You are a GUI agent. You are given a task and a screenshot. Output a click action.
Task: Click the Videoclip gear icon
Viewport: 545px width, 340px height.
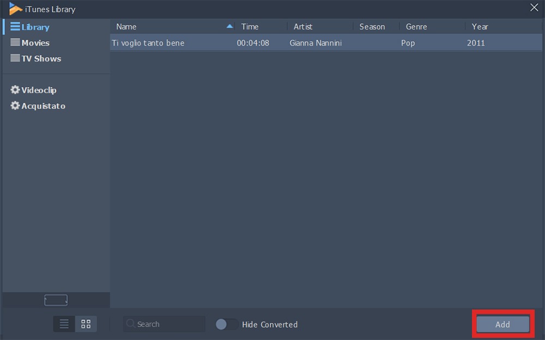point(15,90)
